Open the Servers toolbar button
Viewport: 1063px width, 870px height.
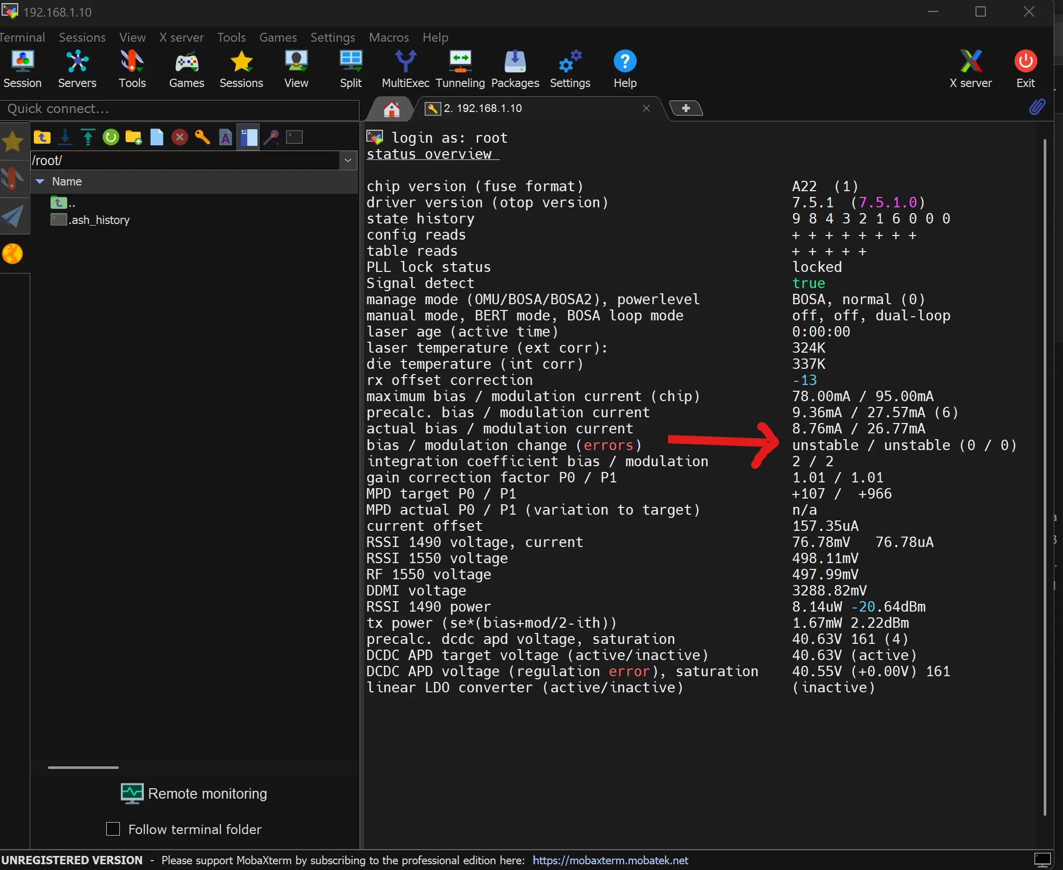tap(77, 69)
